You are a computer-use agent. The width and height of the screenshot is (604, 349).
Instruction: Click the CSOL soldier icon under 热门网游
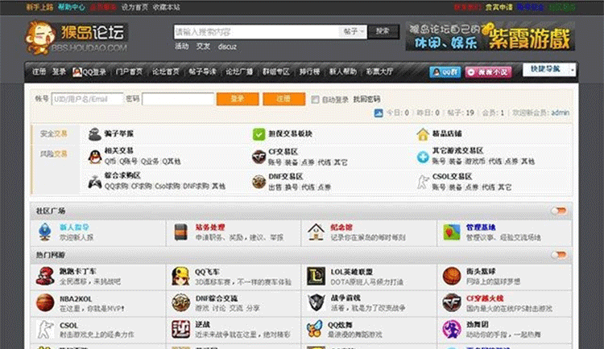45,330
